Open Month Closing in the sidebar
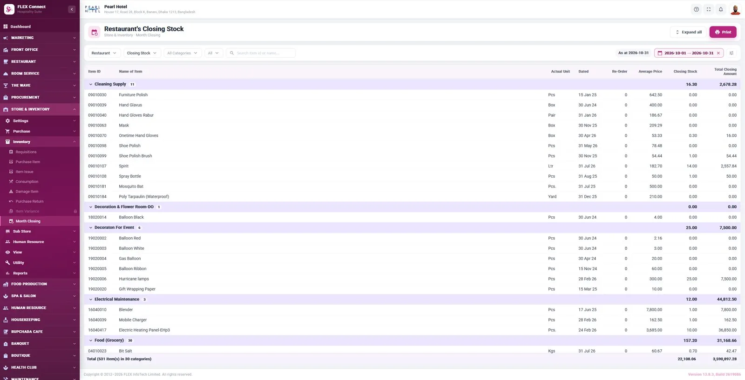Image resolution: width=745 pixels, height=380 pixels. (x=40, y=221)
